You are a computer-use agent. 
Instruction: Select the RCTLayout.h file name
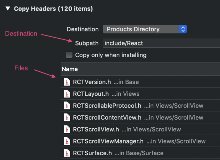click(x=91, y=94)
